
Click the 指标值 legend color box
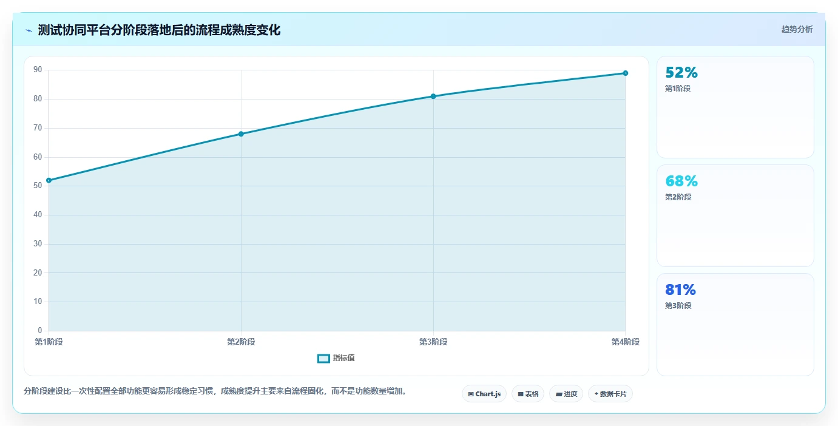323,359
